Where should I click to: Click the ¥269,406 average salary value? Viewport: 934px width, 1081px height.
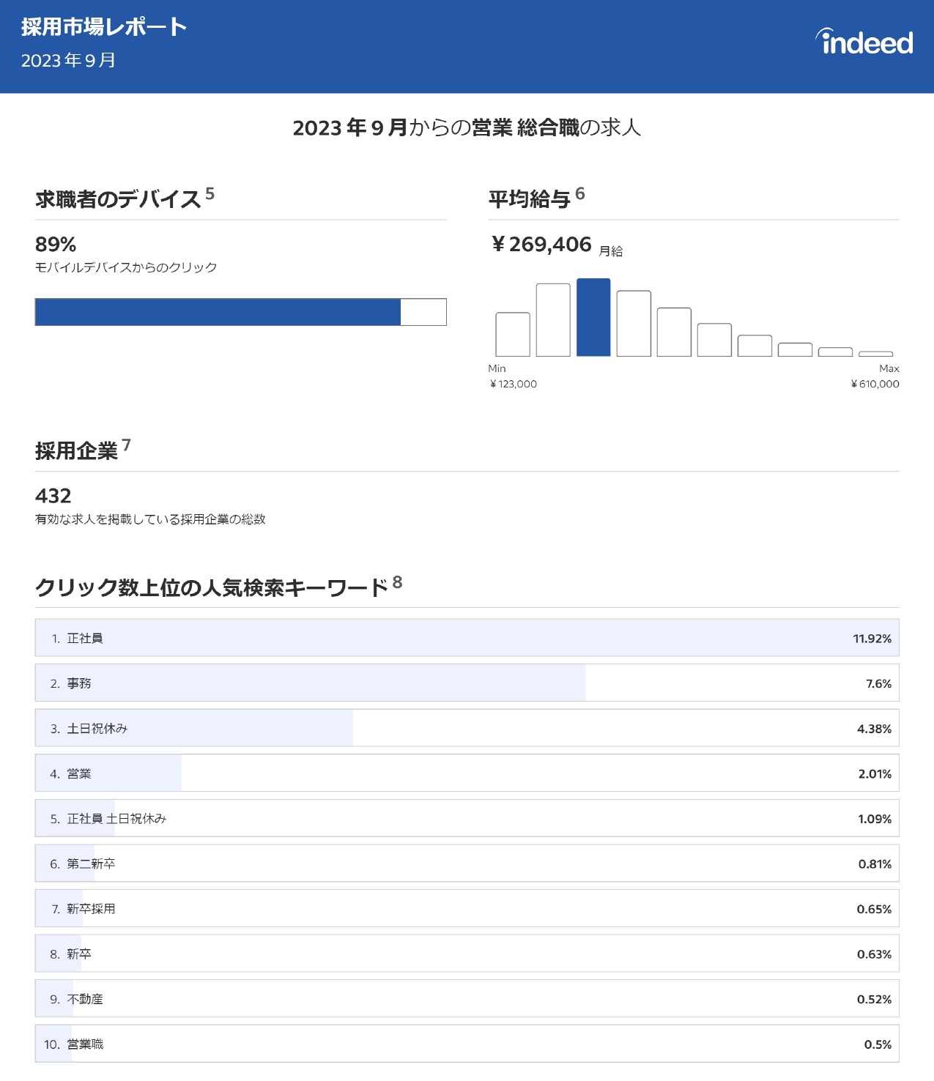(x=541, y=244)
